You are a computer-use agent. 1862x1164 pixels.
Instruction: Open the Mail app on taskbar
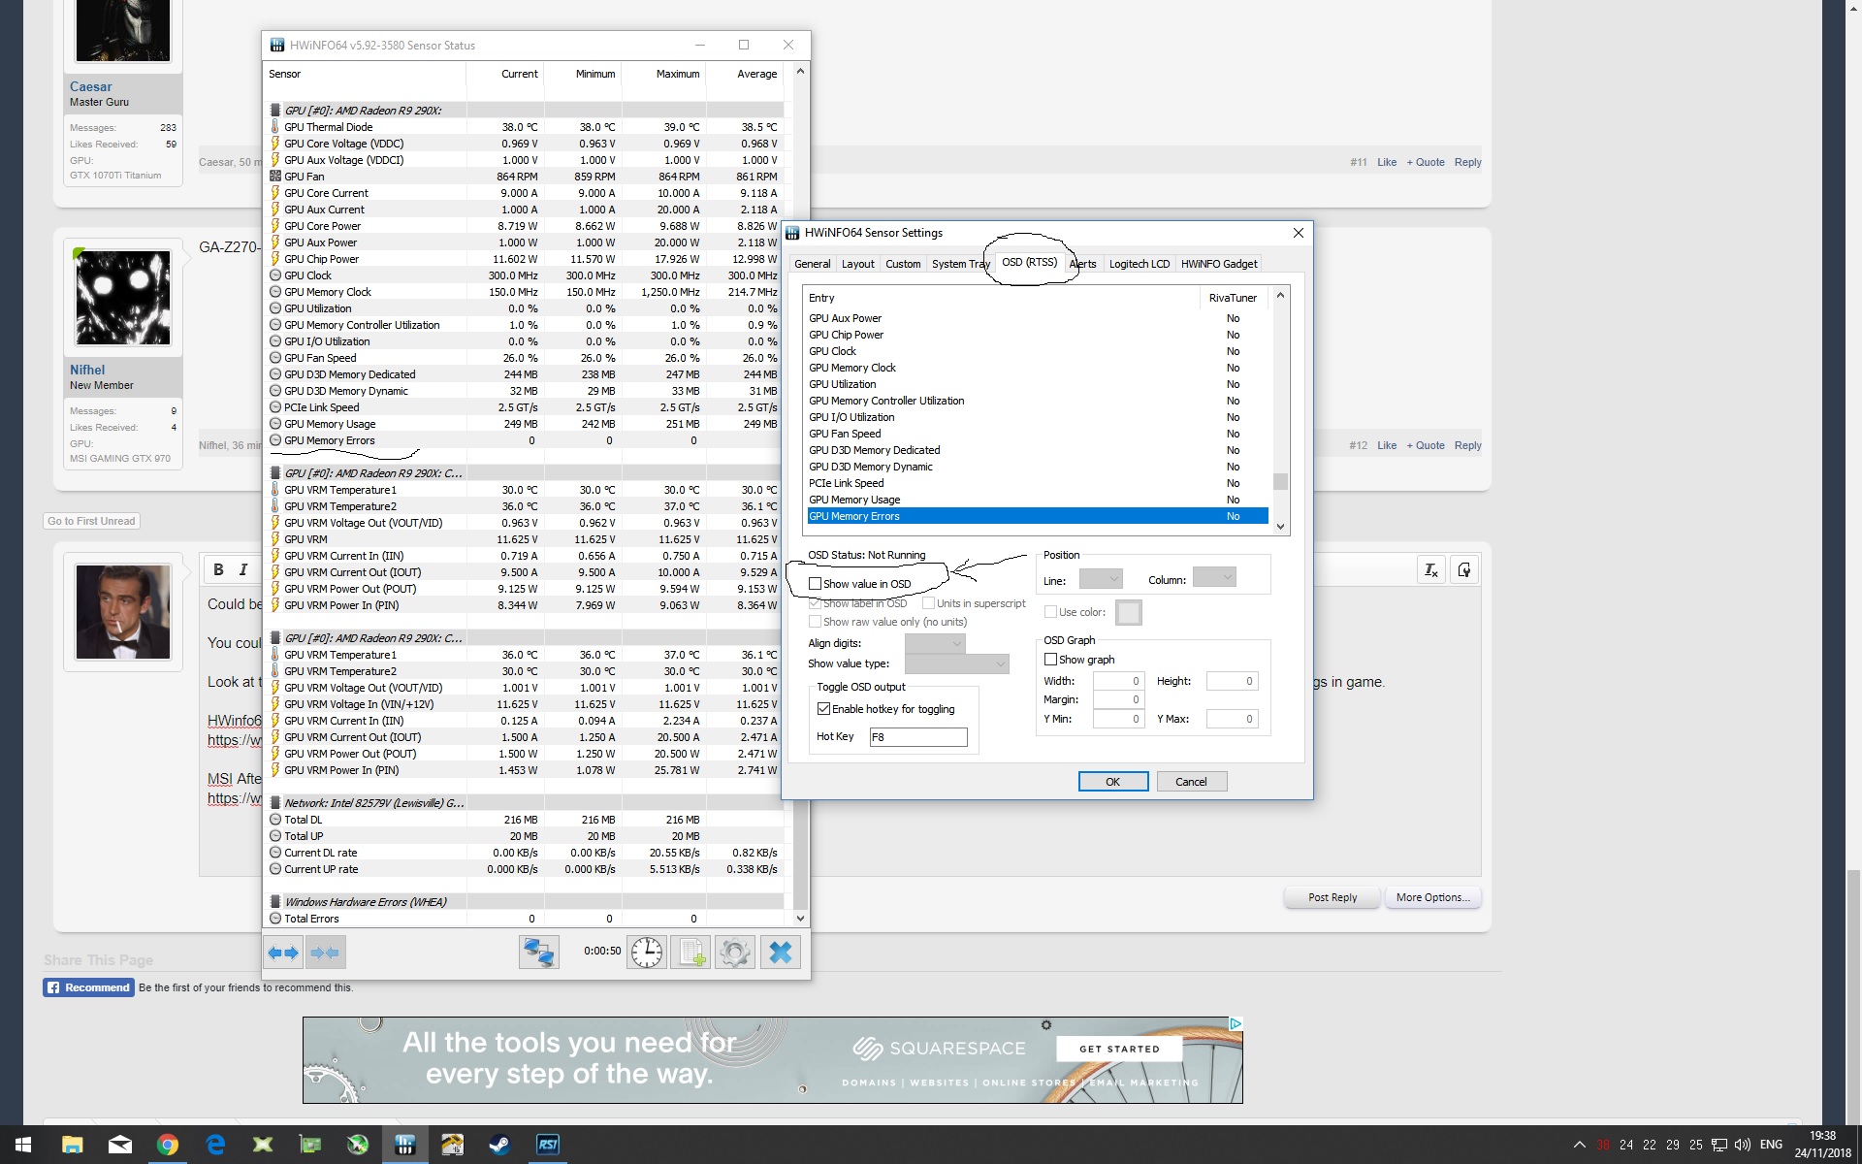click(120, 1145)
